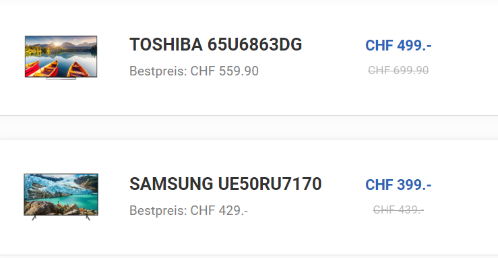Click the Bestpreis CHF 429.- label
The width and height of the screenshot is (498, 258).
[x=189, y=210]
